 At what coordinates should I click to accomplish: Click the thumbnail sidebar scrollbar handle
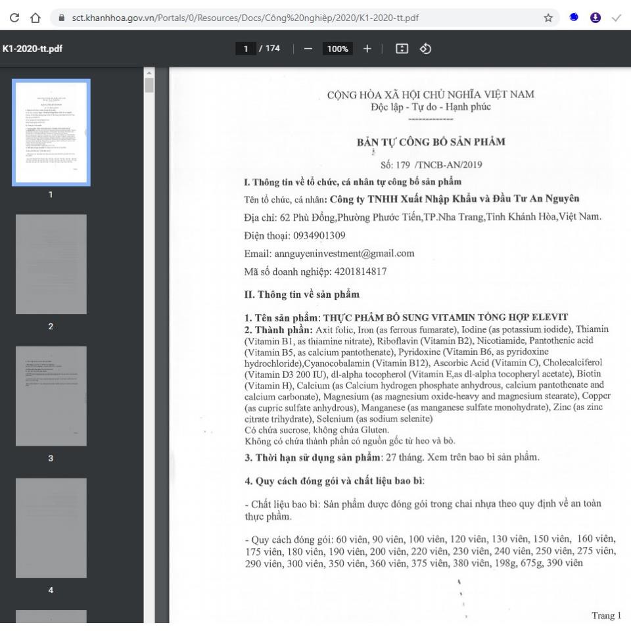click(x=149, y=85)
